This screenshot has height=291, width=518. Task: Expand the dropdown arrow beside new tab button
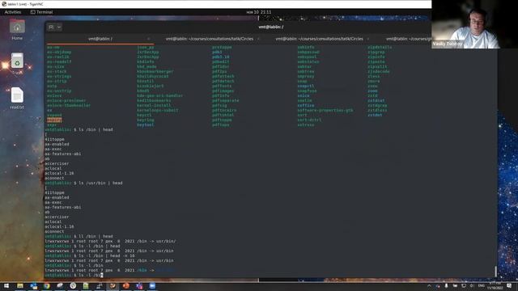pos(59,27)
